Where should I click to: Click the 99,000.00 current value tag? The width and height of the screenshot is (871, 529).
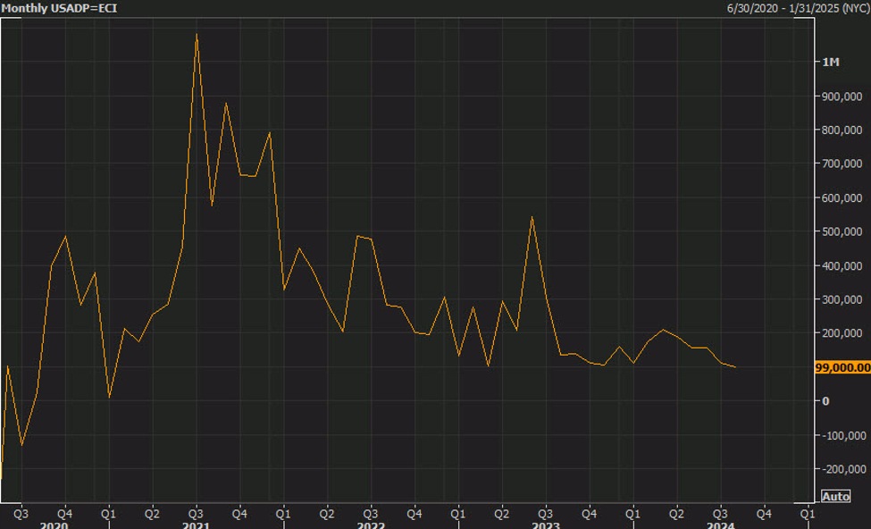click(842, 367)
